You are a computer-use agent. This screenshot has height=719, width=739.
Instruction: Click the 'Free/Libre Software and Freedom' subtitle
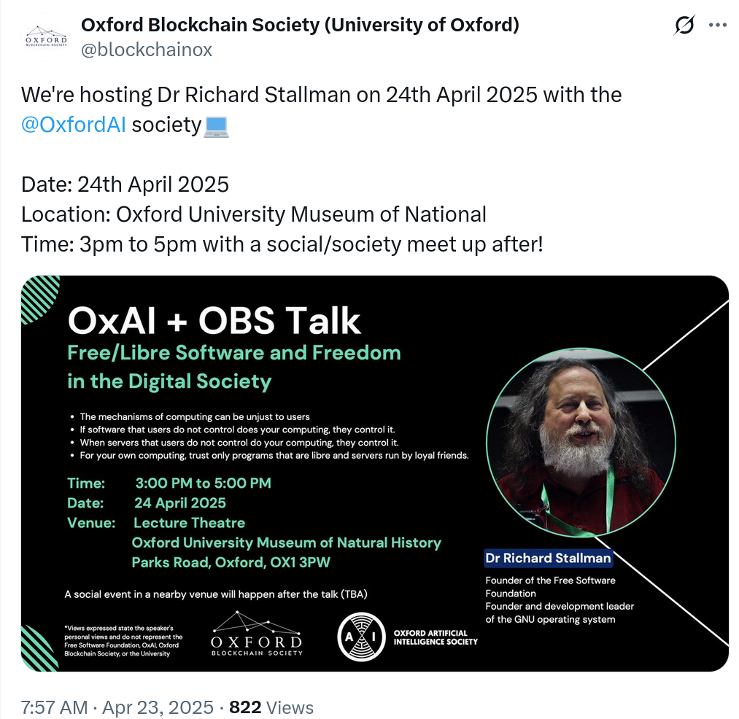tap(233, 353)
